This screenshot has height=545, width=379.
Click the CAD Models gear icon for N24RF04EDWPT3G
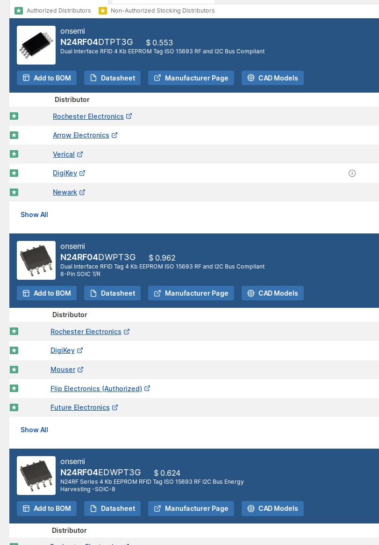coord(251,509)
